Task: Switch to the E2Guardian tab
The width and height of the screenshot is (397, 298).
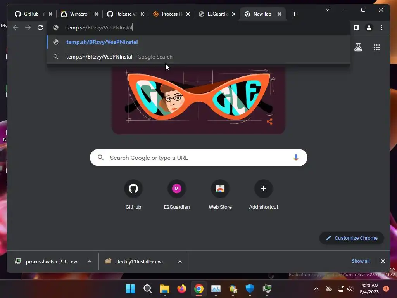Action: [x=214, y=14]
